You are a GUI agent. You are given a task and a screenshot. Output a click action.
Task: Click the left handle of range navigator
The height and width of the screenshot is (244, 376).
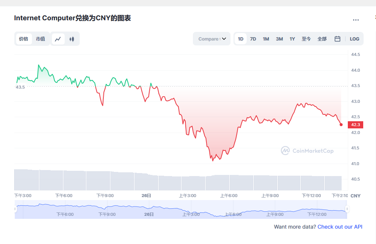click(x=15, y=209)
